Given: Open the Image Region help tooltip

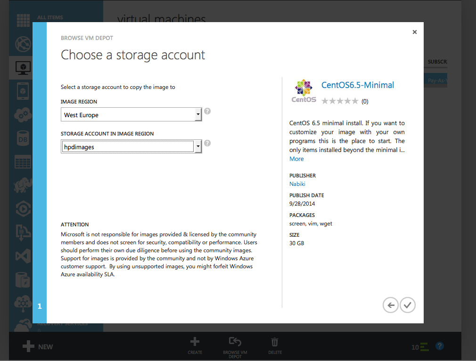Looking at the screenshot, I should pos(207,111).
